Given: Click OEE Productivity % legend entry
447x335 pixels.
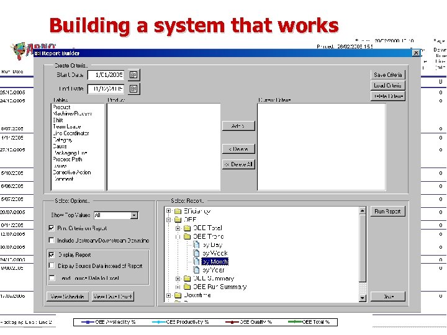Looking at the screenshot, I should (x=181, y=322).
